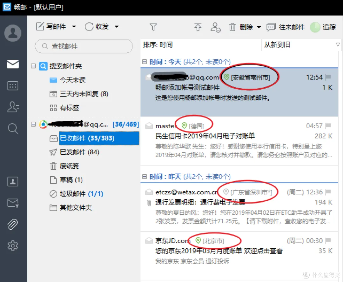
Task: Click the 畅邮 app icon in title bar
Action: tap(7, 7)
